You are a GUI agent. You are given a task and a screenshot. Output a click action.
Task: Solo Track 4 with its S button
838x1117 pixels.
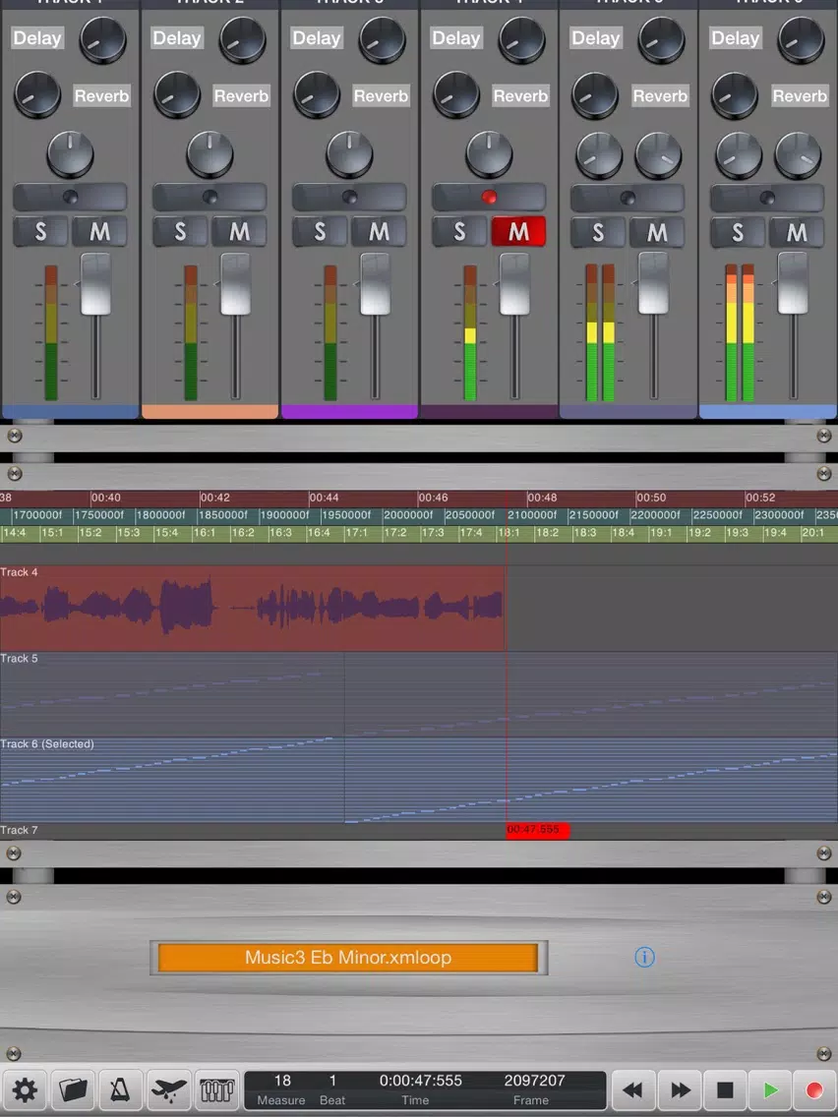click(459, 231)
